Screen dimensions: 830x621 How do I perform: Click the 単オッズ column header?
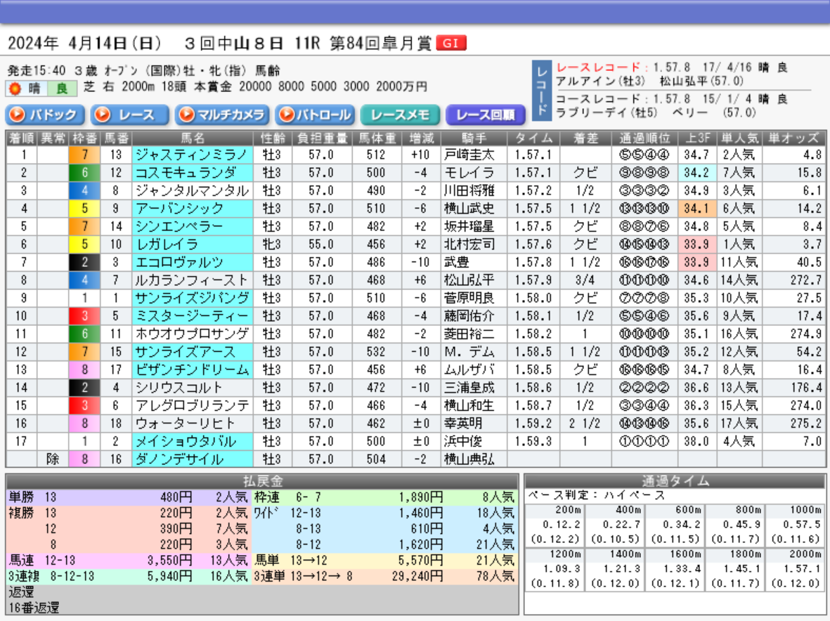click(793, 138)
